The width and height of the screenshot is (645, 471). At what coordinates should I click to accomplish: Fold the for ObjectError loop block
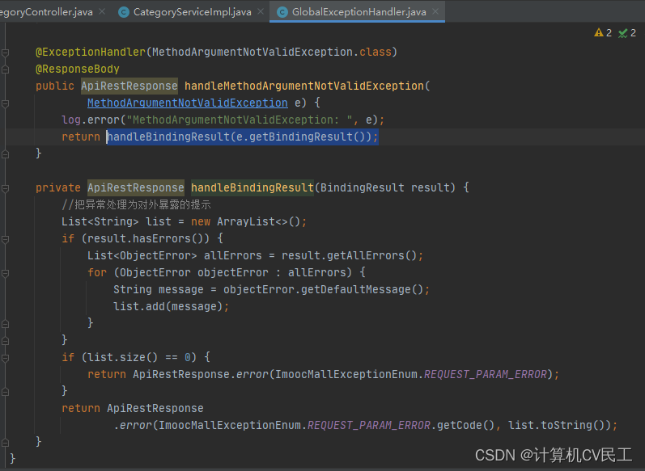(x=6, y=272)
